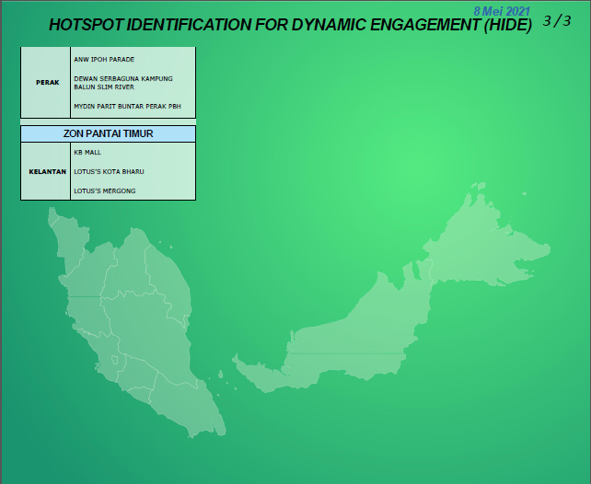Click the ZON PANTAI TIMUR header

pos(108,133)
